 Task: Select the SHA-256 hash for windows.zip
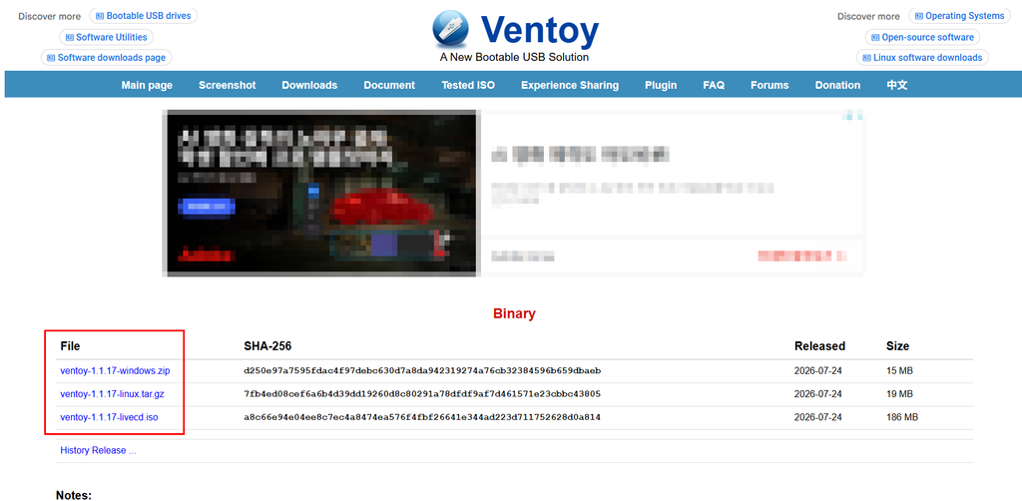pos(422,370)
